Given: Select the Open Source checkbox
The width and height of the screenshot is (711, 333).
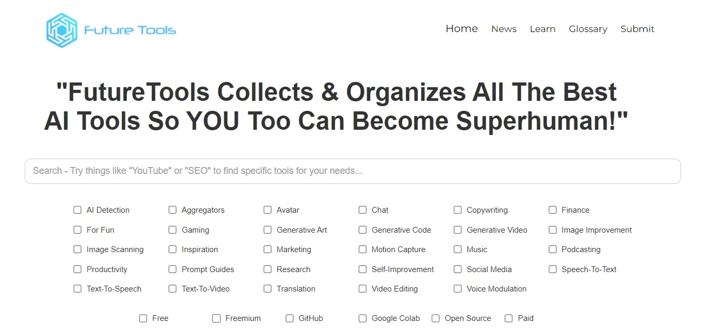Looking at the screenshot, I should point(435,318).
